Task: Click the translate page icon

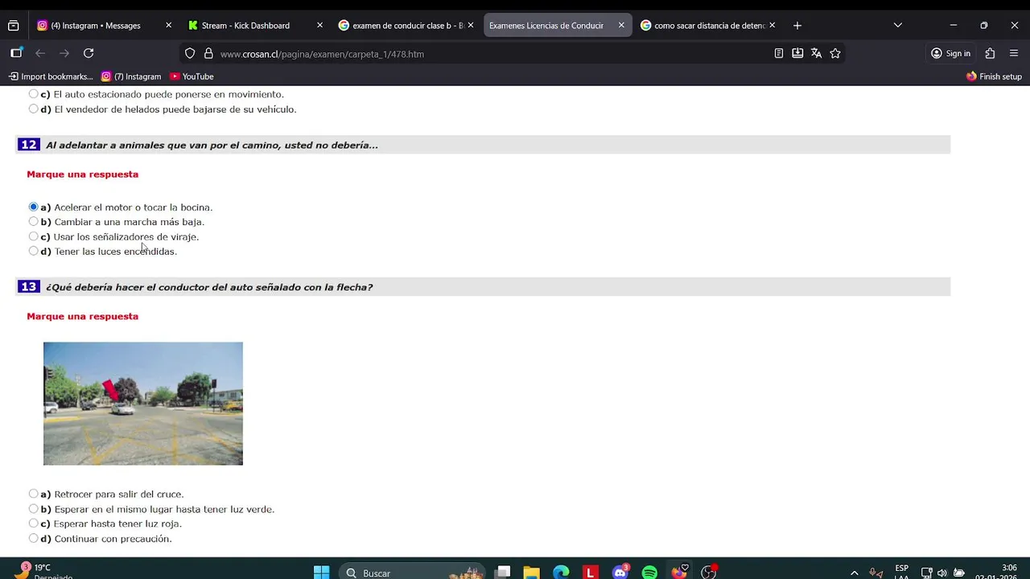Action: 816,53
